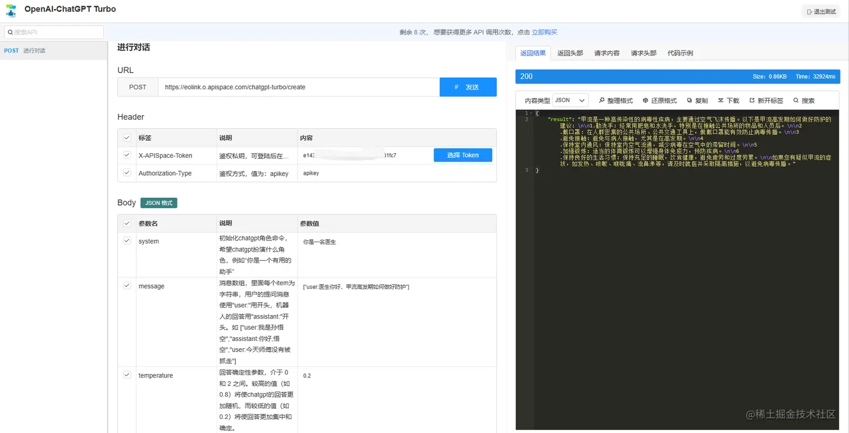The height and width of the screenshot is (433, 849).
Task: Uncheck the X-APISpace-Token header checkbox
Action: [x=127, y=155]
